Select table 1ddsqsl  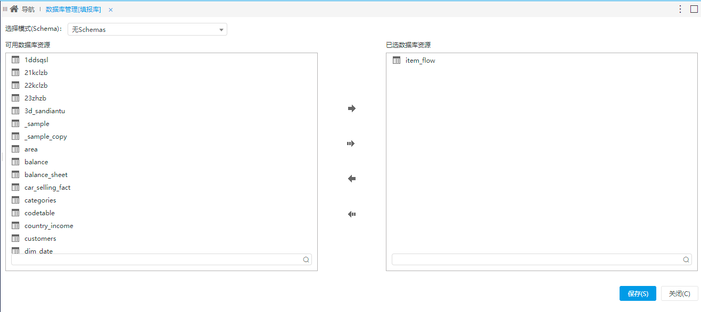click(36, 60)
